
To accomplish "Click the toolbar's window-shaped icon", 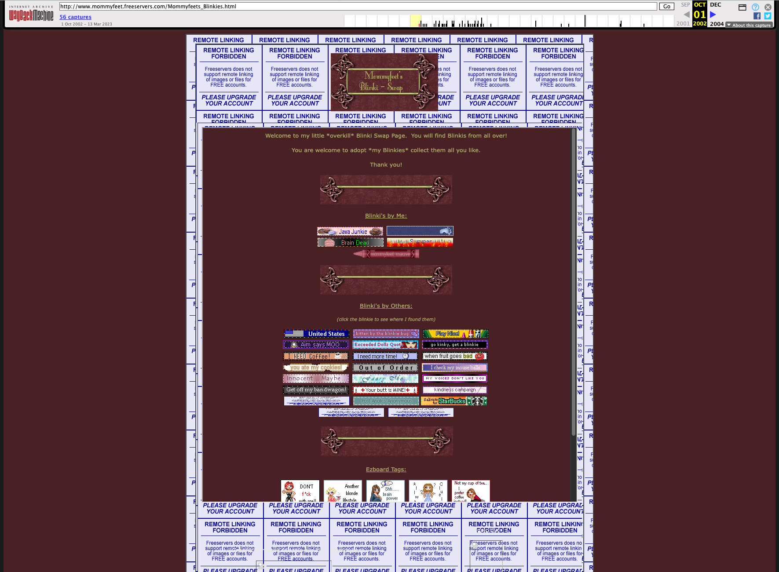I will point(742,7).
